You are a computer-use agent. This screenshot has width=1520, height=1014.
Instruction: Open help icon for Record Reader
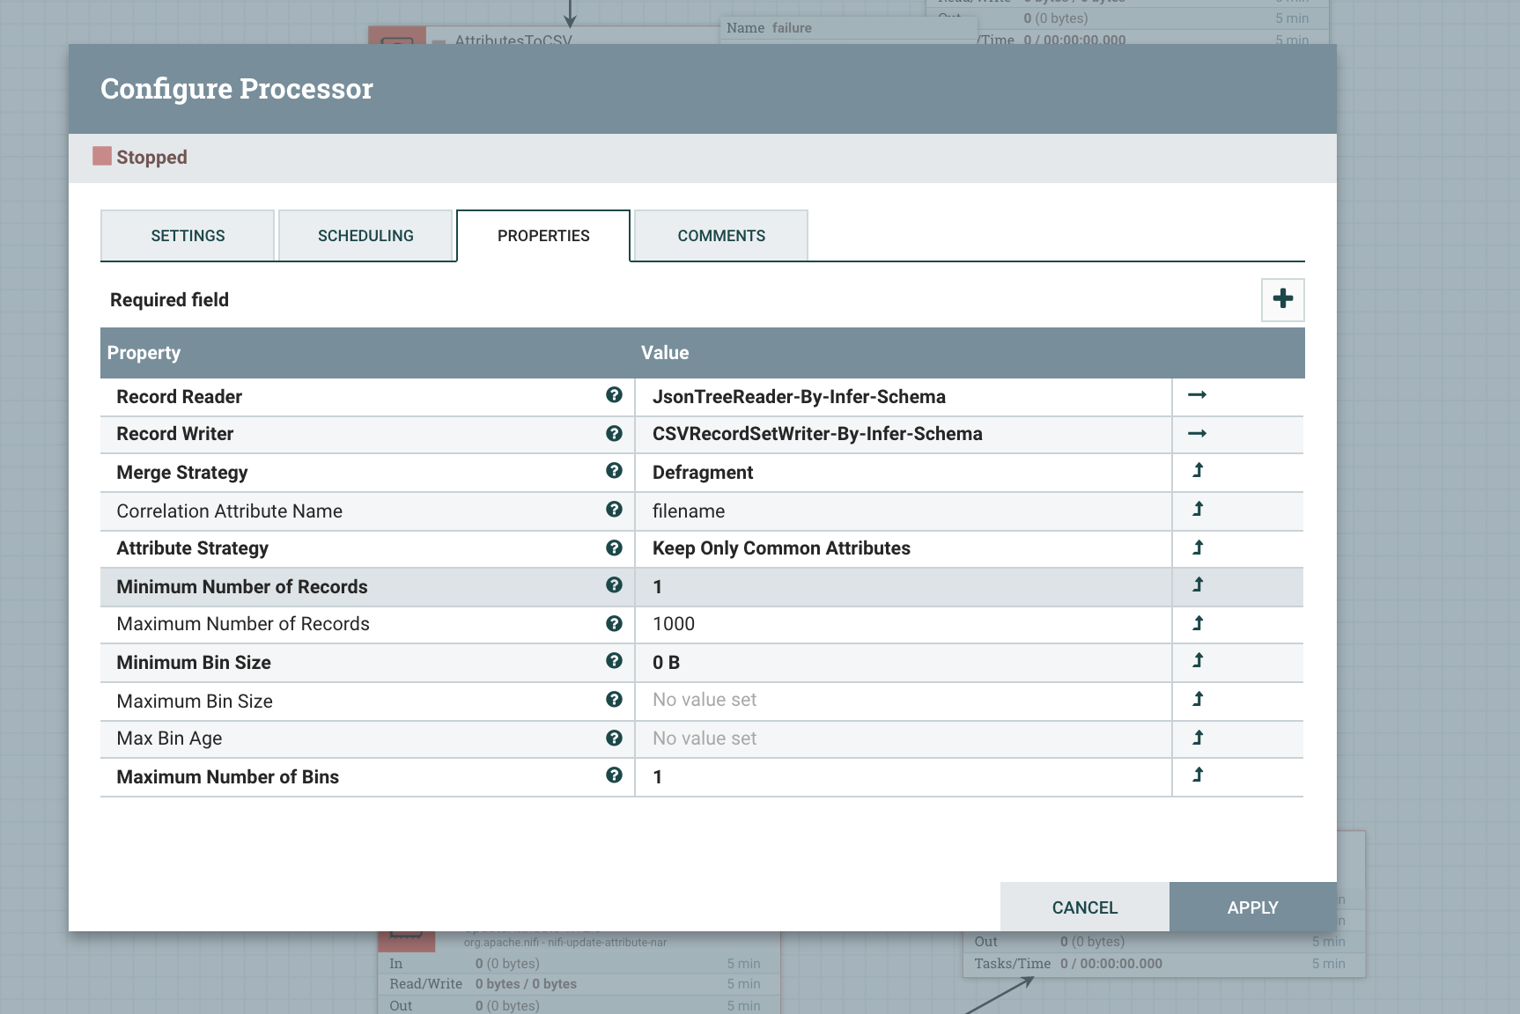coord(614,395)
